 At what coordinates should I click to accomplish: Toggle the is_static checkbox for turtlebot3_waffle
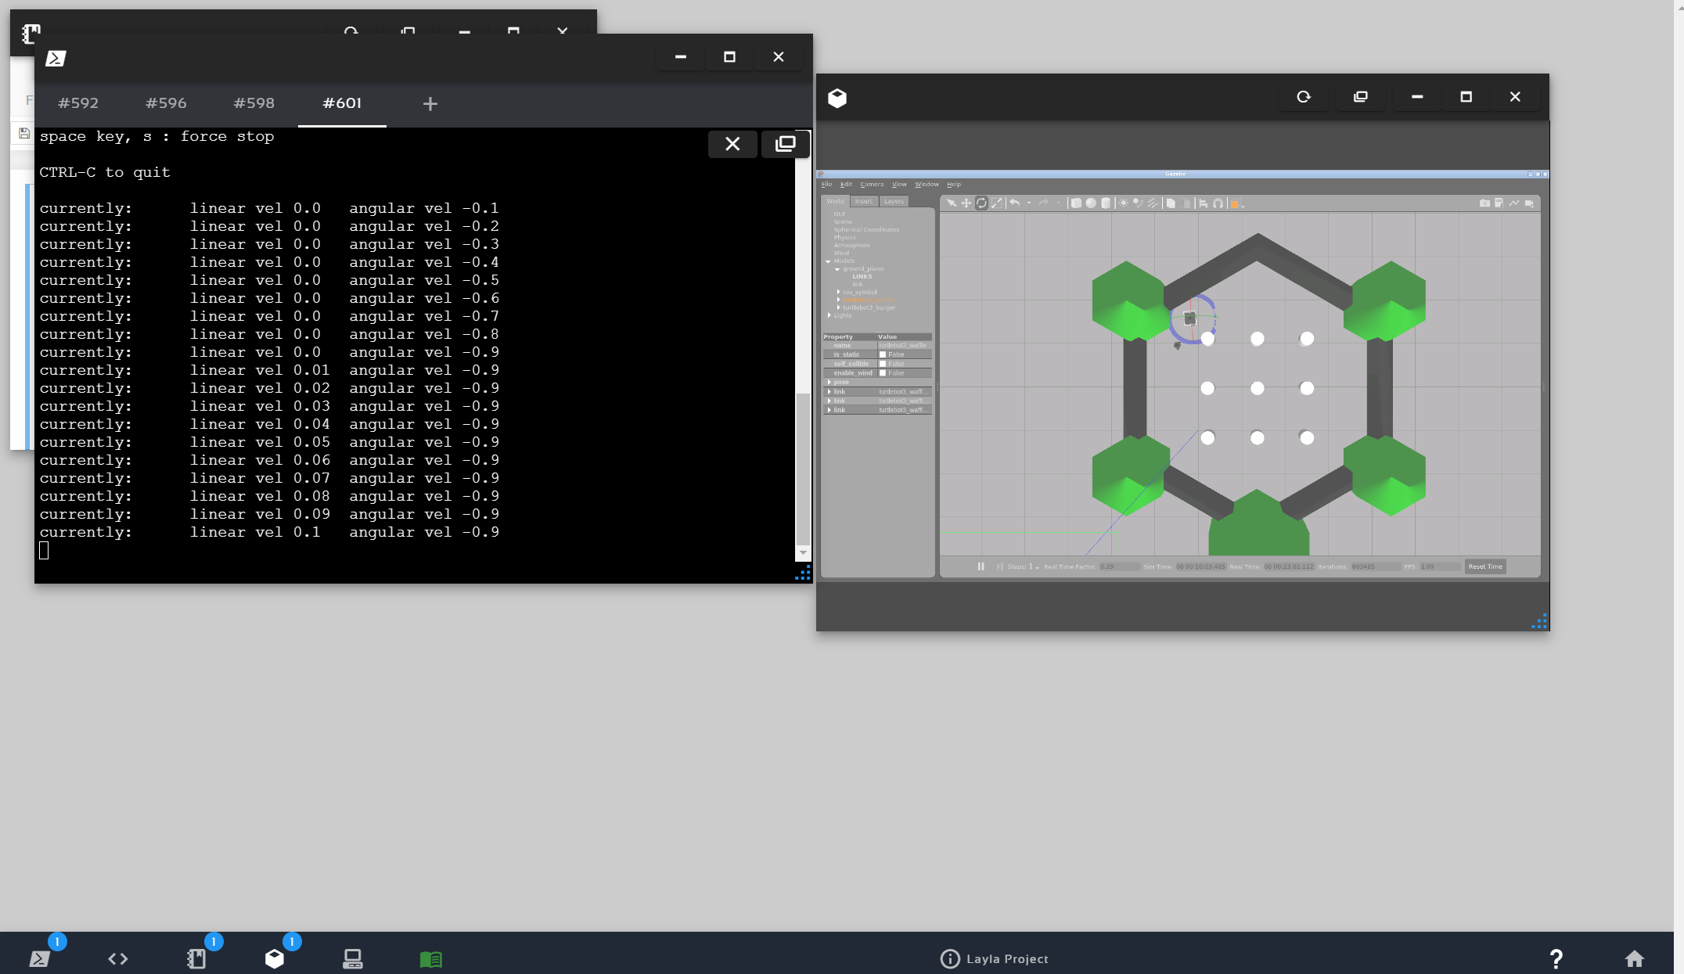pos(883,354)
